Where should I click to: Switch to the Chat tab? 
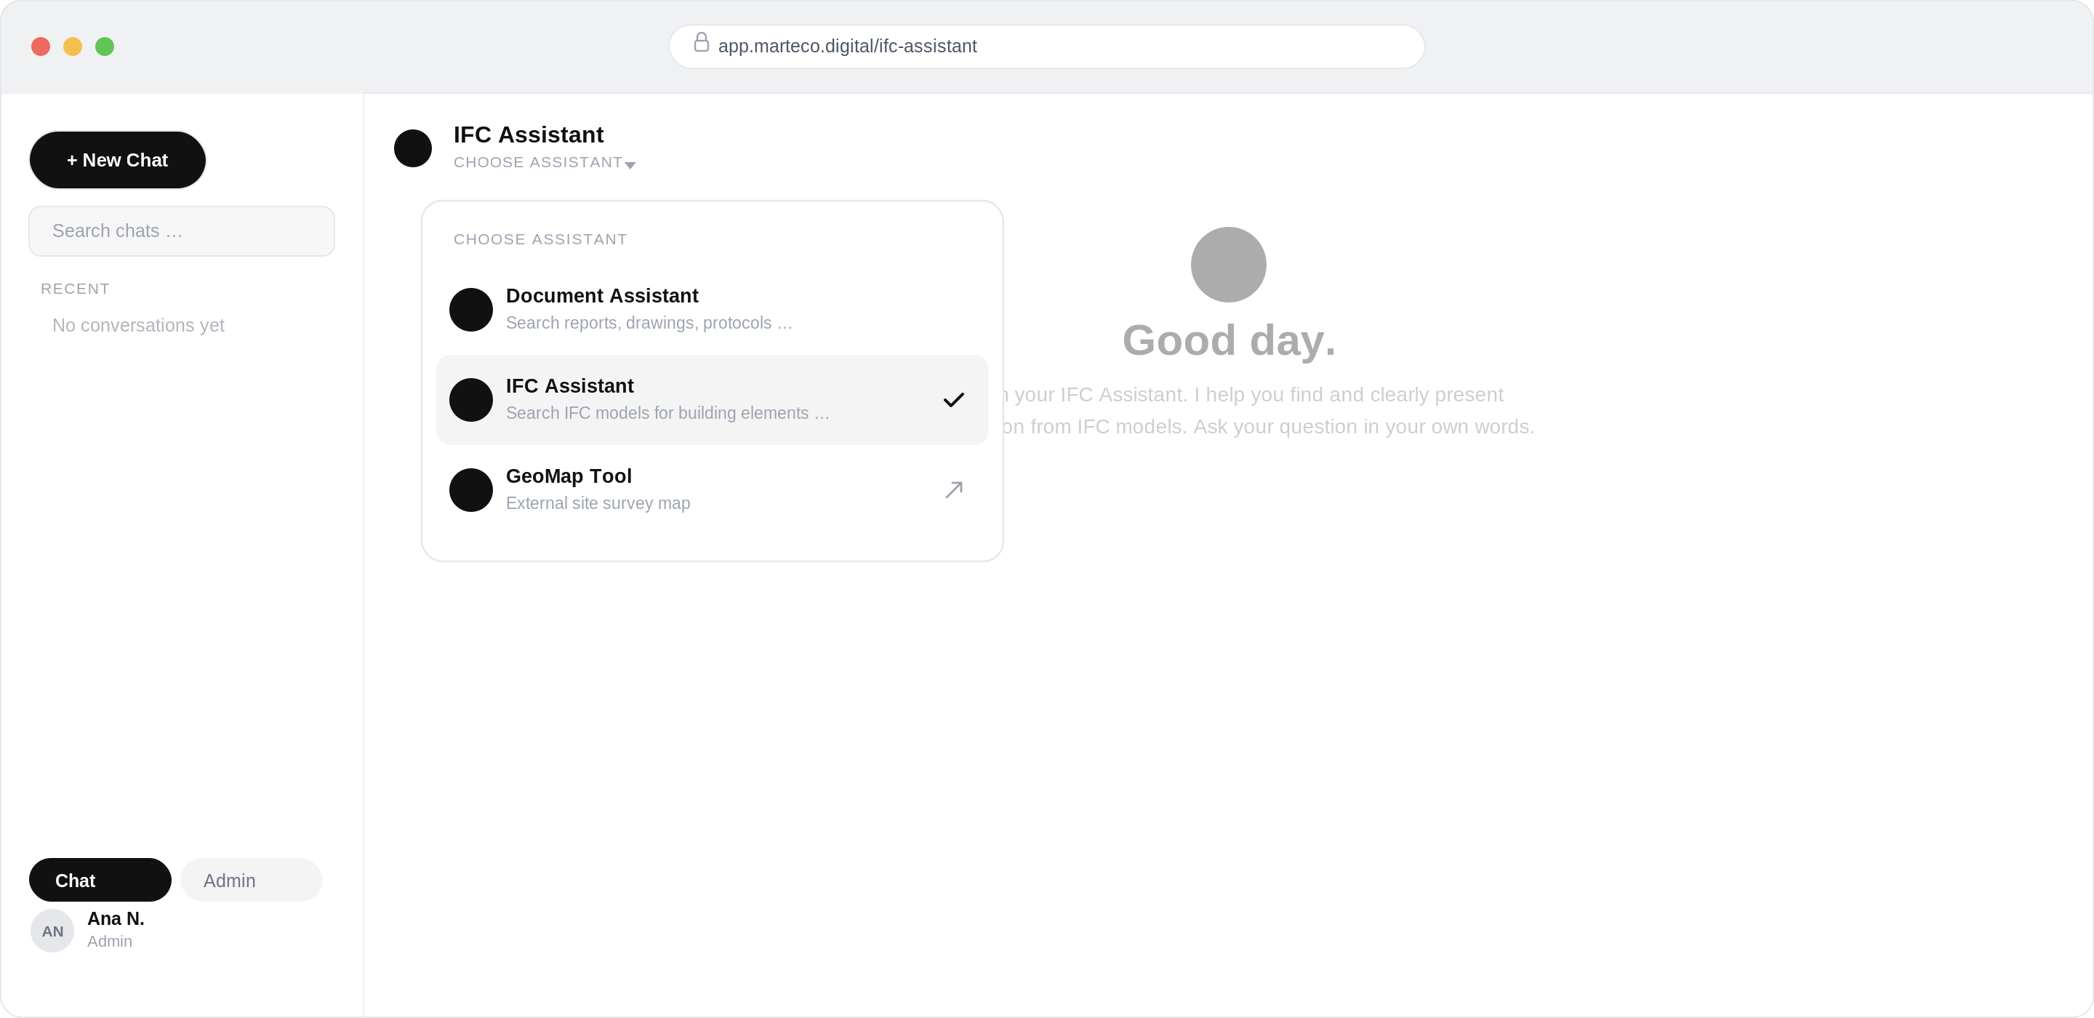coord(100,880)
